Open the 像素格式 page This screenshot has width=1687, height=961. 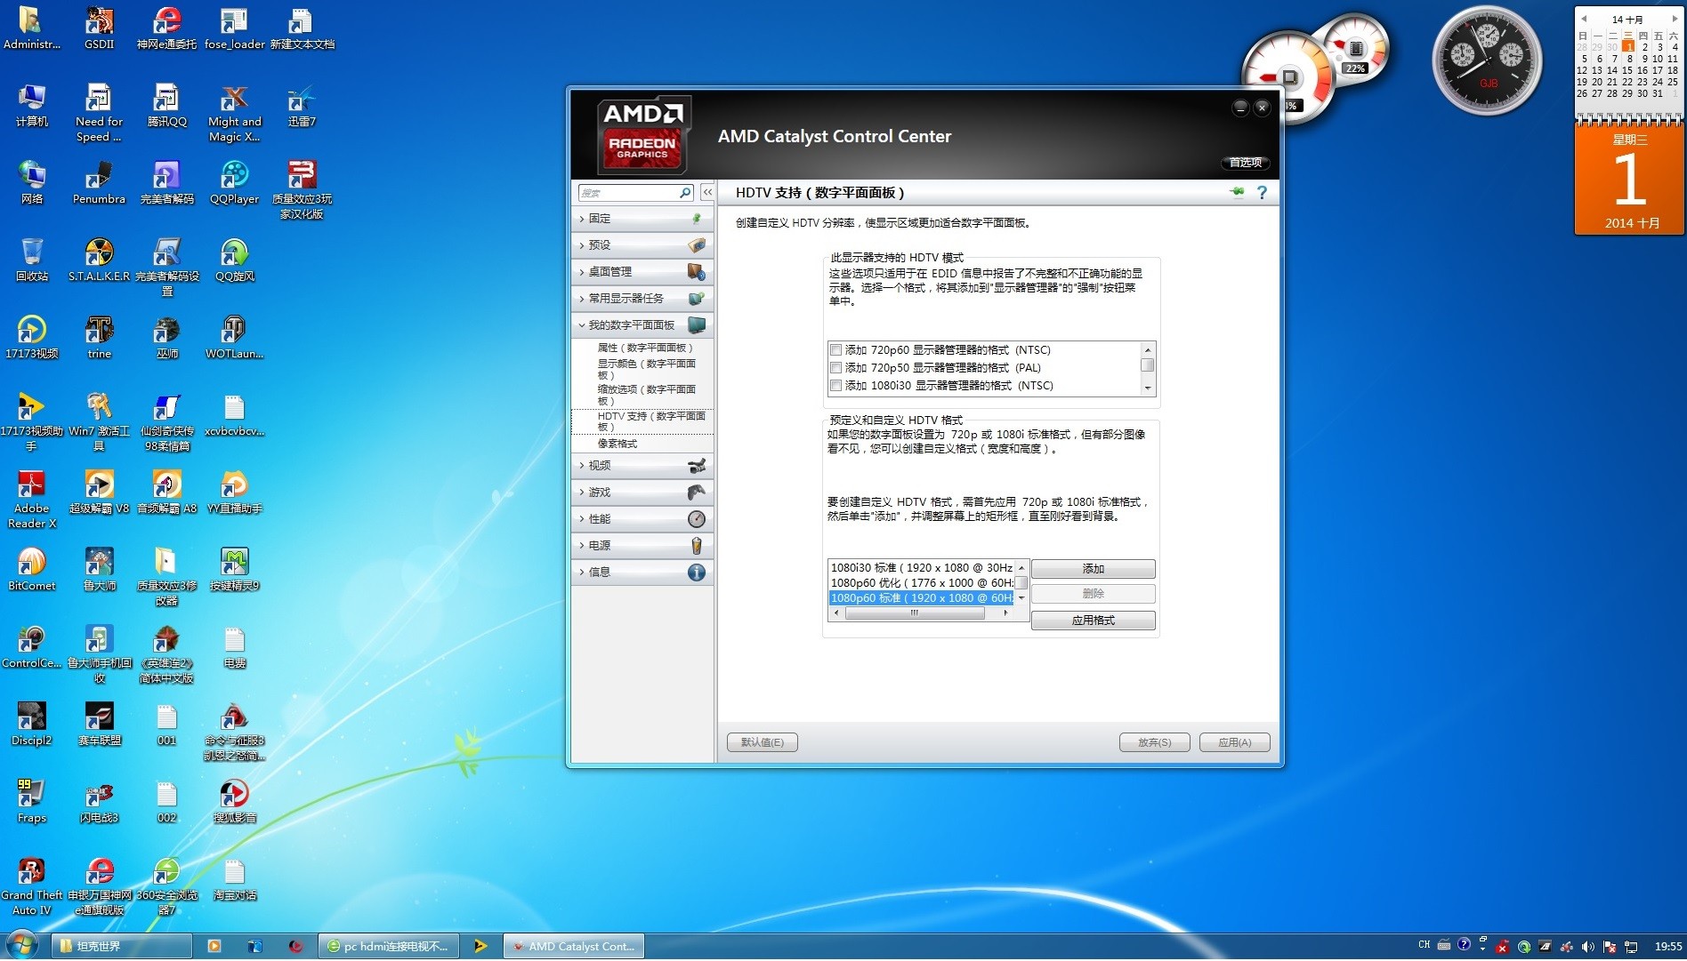617,444
